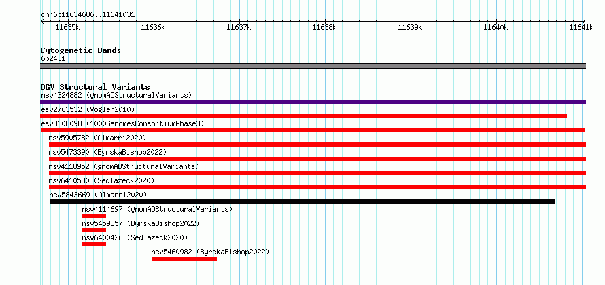Screen dimensions: 605x285
Task: Click the 11635k ruler tick label
Action: coord(67,28)
